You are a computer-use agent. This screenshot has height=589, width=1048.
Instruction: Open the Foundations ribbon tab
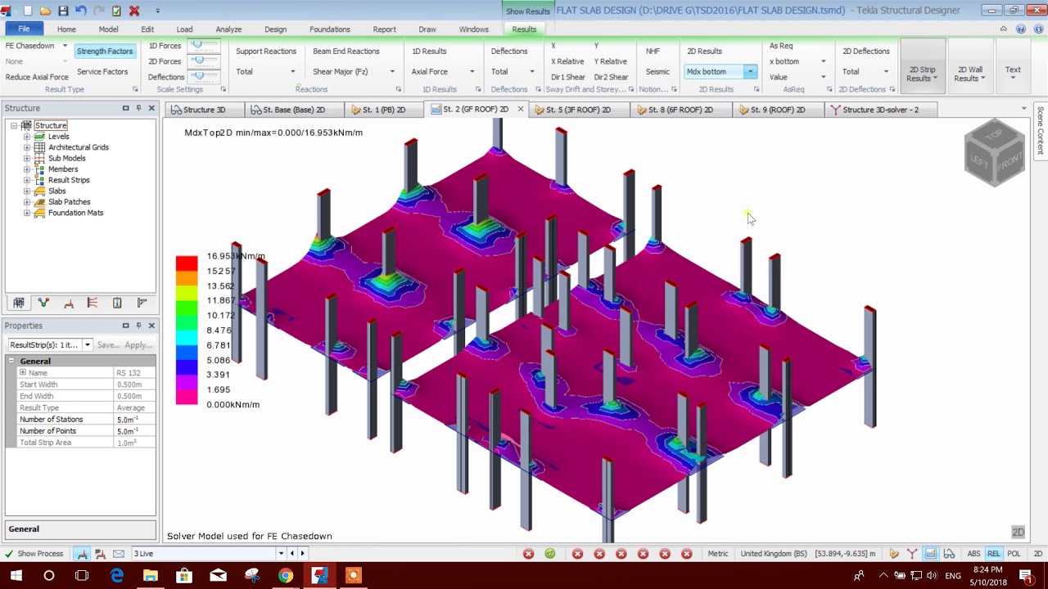(329, 29)
